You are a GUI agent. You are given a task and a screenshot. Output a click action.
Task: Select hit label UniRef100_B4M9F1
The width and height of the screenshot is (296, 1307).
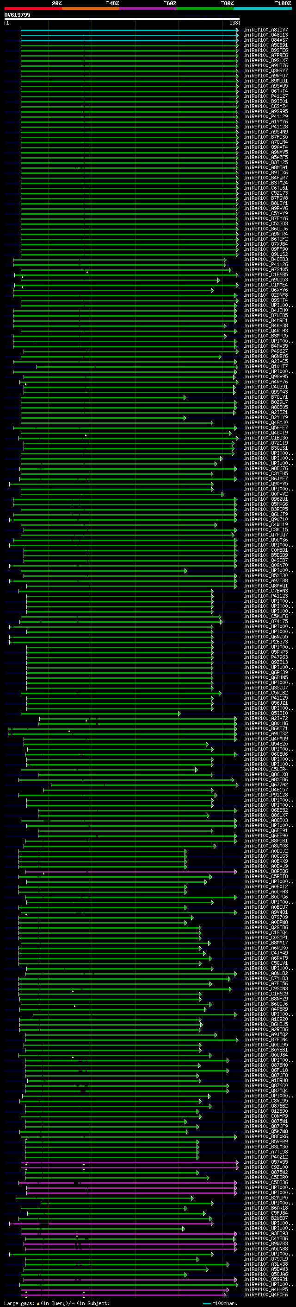coord(265,321)
